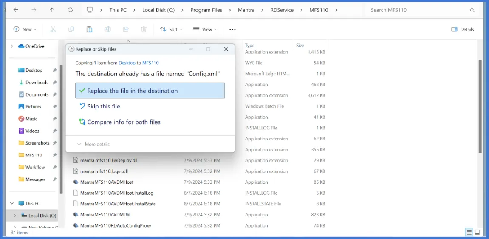Image resolution: width=489 pixels, height=239 pixels.
Task: Open MFS110 folder in navigation pane
Action: 34,155
